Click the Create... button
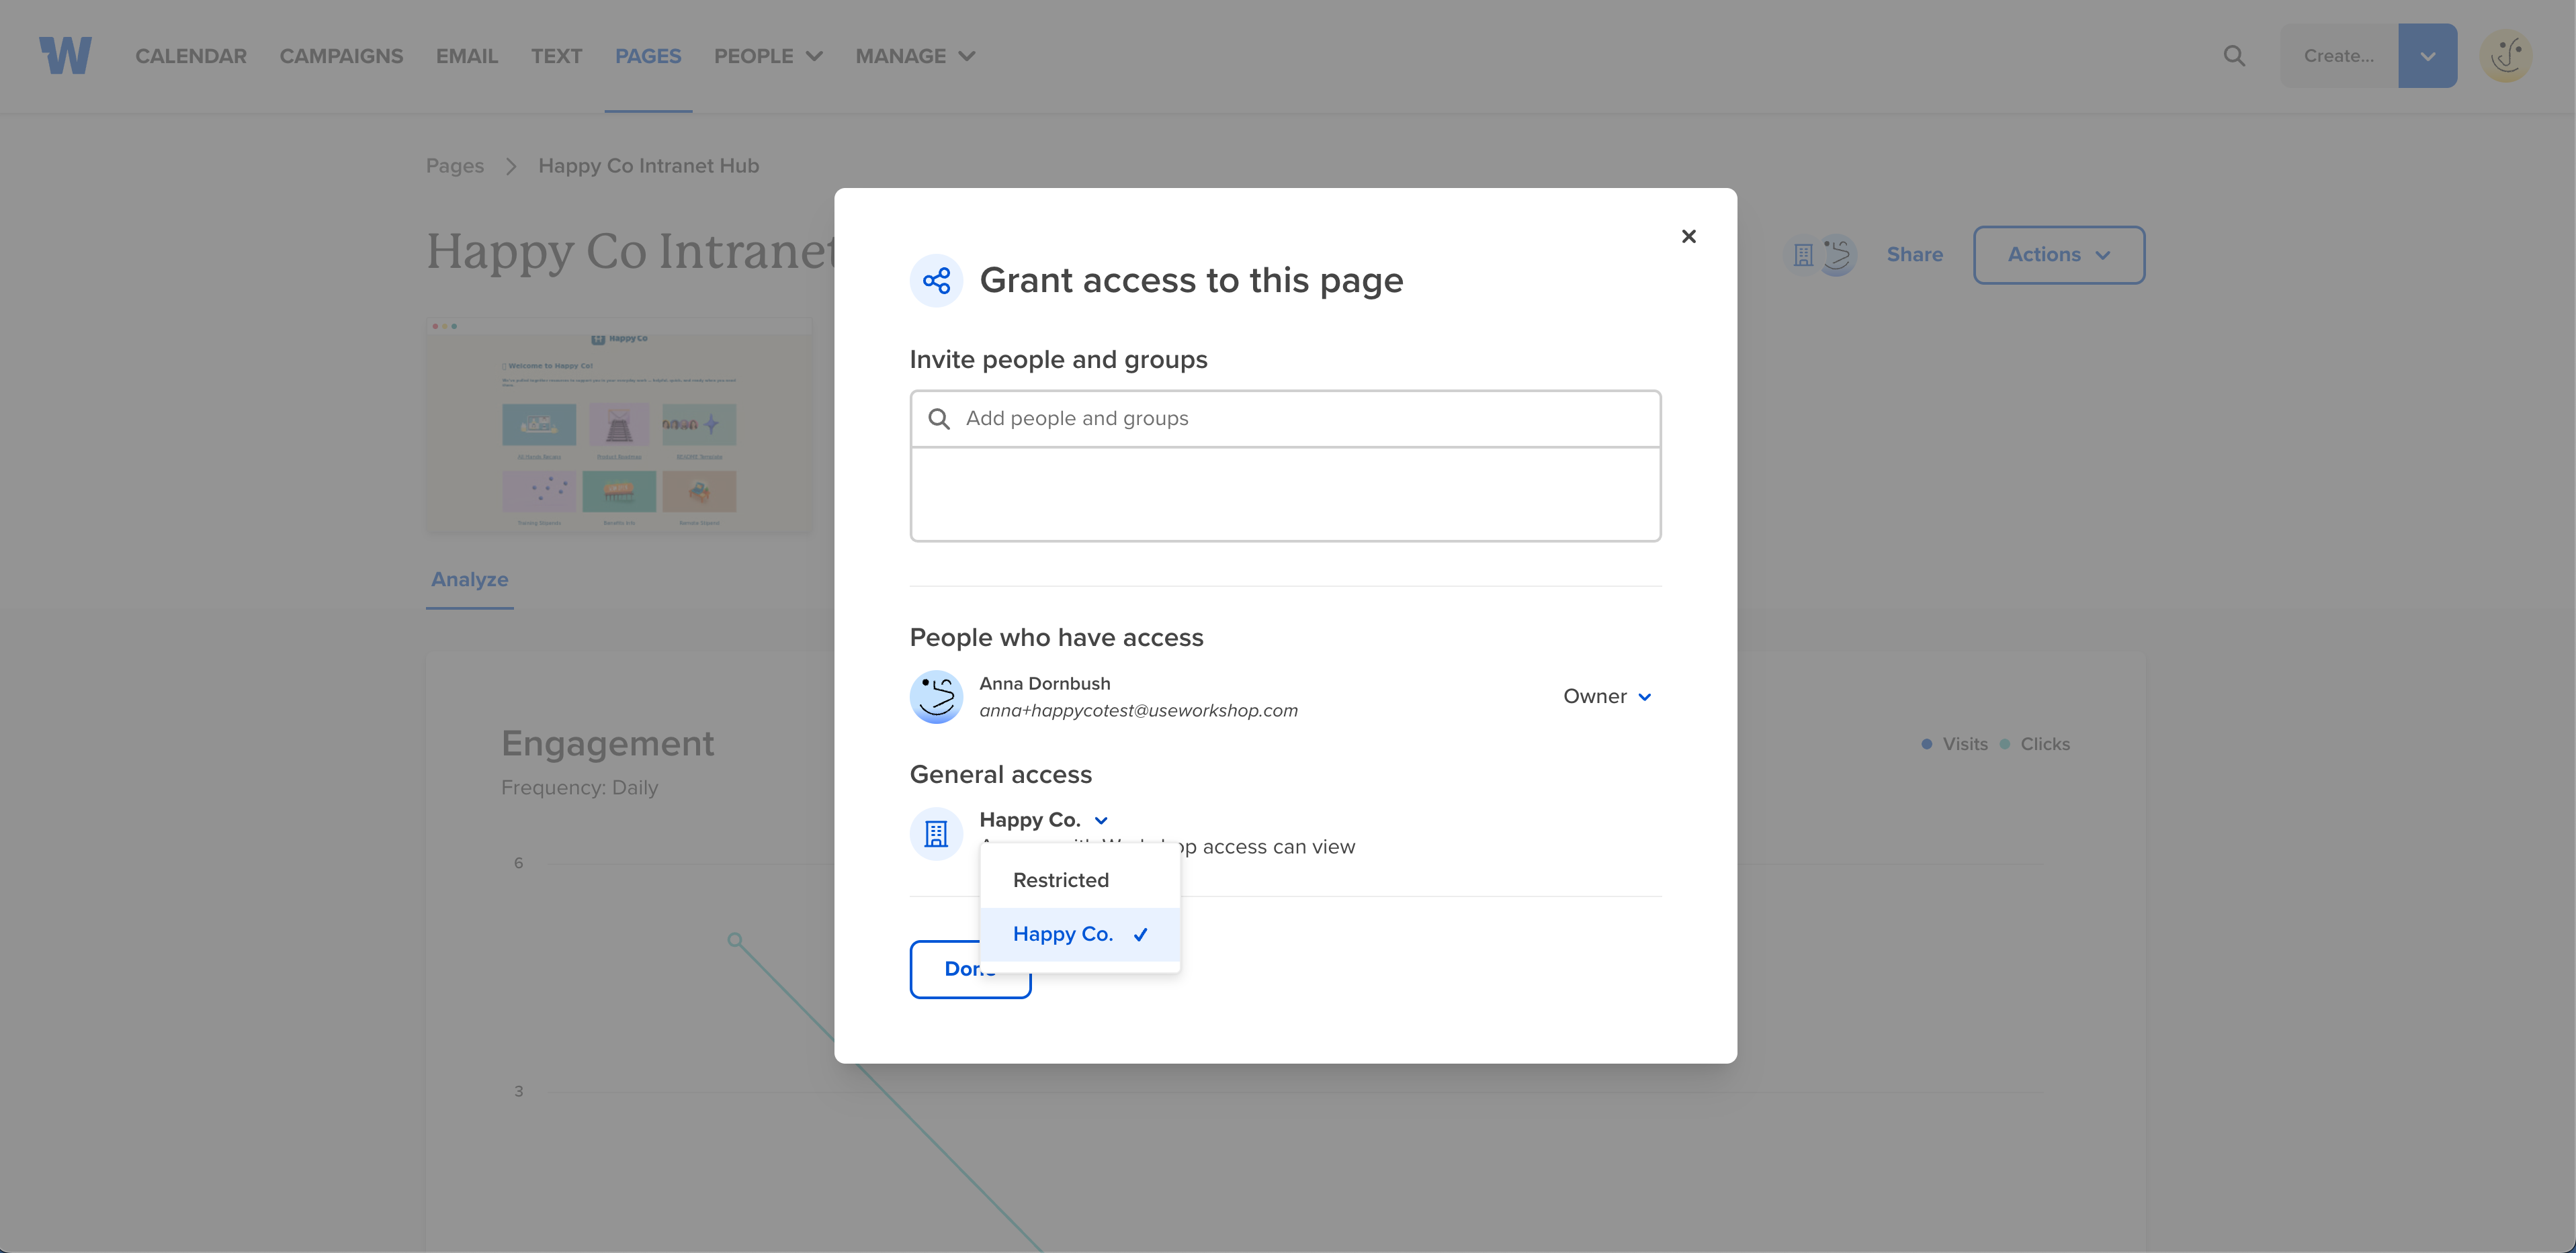 coord(2339,56)
